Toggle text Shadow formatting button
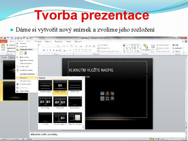Viewport: 188px width, 141px height. (54, 50)
